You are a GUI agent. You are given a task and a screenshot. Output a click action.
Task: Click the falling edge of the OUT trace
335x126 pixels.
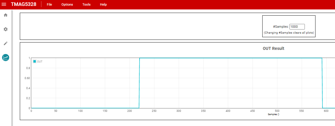[322, 83]
